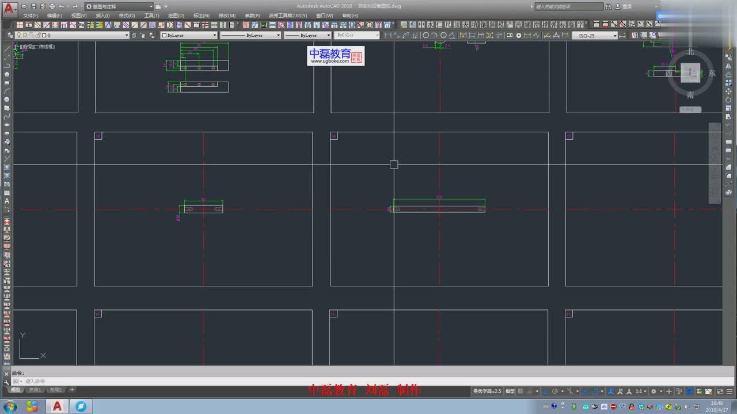Toggle polar tracking in status bar
Image resolution: width=737 pixels, height=414 pixels.
coord(555,391)
